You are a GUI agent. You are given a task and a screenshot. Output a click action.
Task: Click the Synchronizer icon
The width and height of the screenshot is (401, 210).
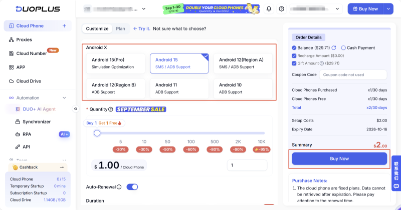(18, 121)
